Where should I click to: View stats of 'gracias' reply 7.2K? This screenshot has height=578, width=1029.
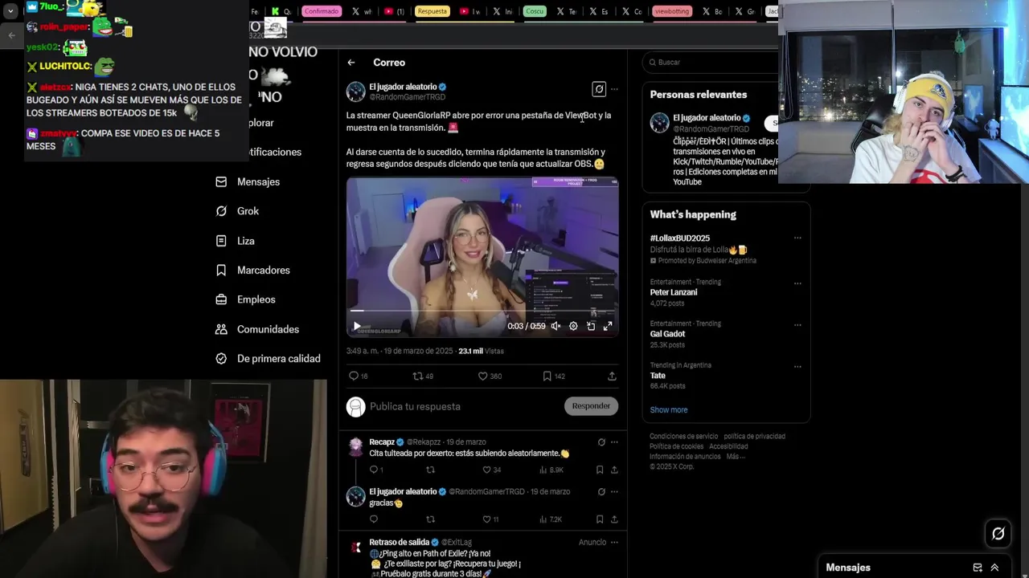tap(551, 519)
